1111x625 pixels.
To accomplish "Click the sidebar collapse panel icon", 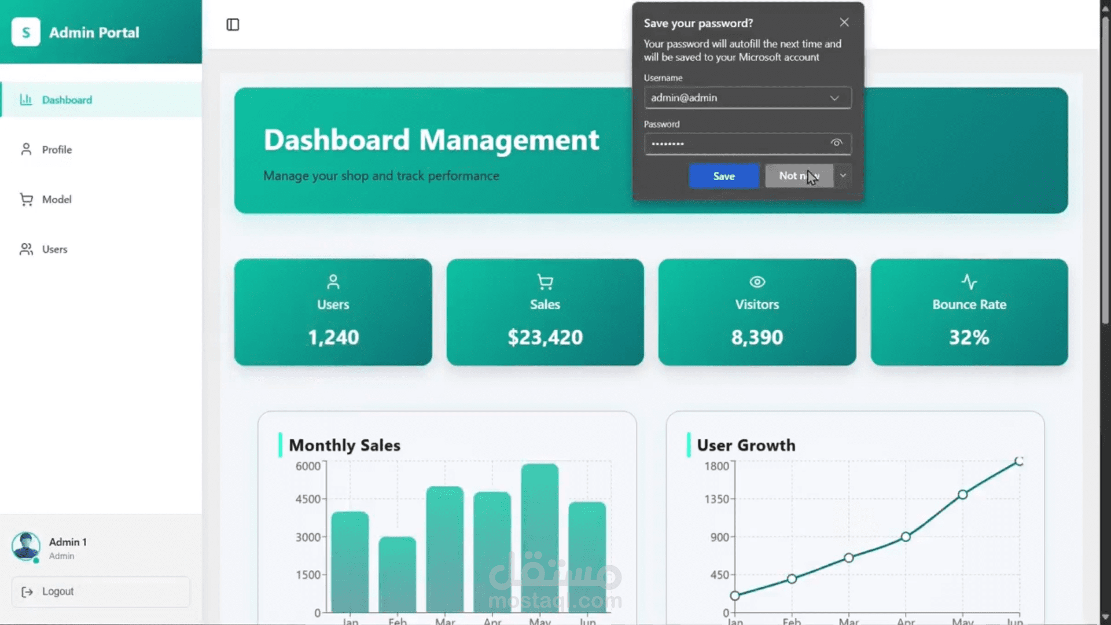I will (233, 24).
